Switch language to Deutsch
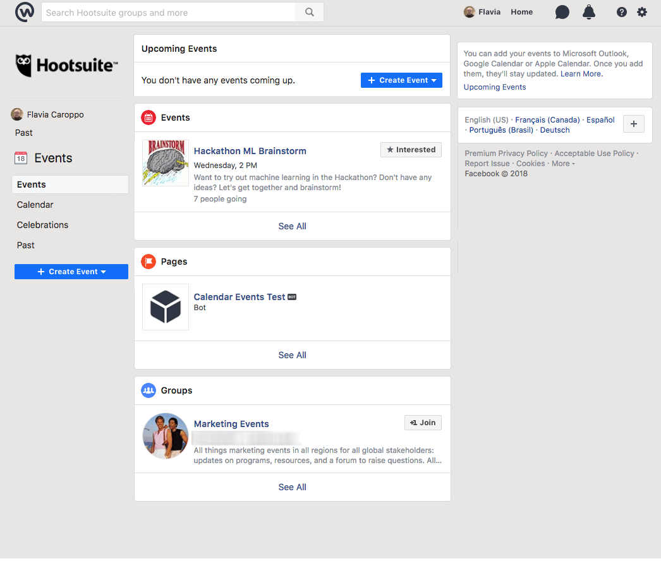 click(555, 130)
